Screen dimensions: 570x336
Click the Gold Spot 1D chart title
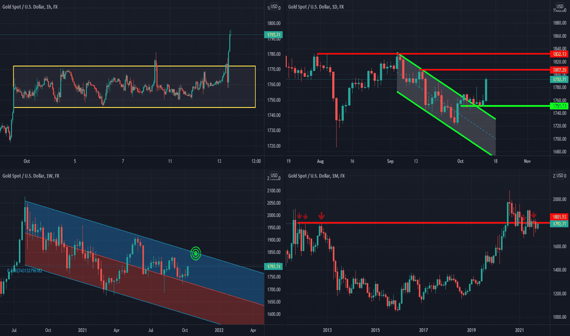(x=316, y=7)
